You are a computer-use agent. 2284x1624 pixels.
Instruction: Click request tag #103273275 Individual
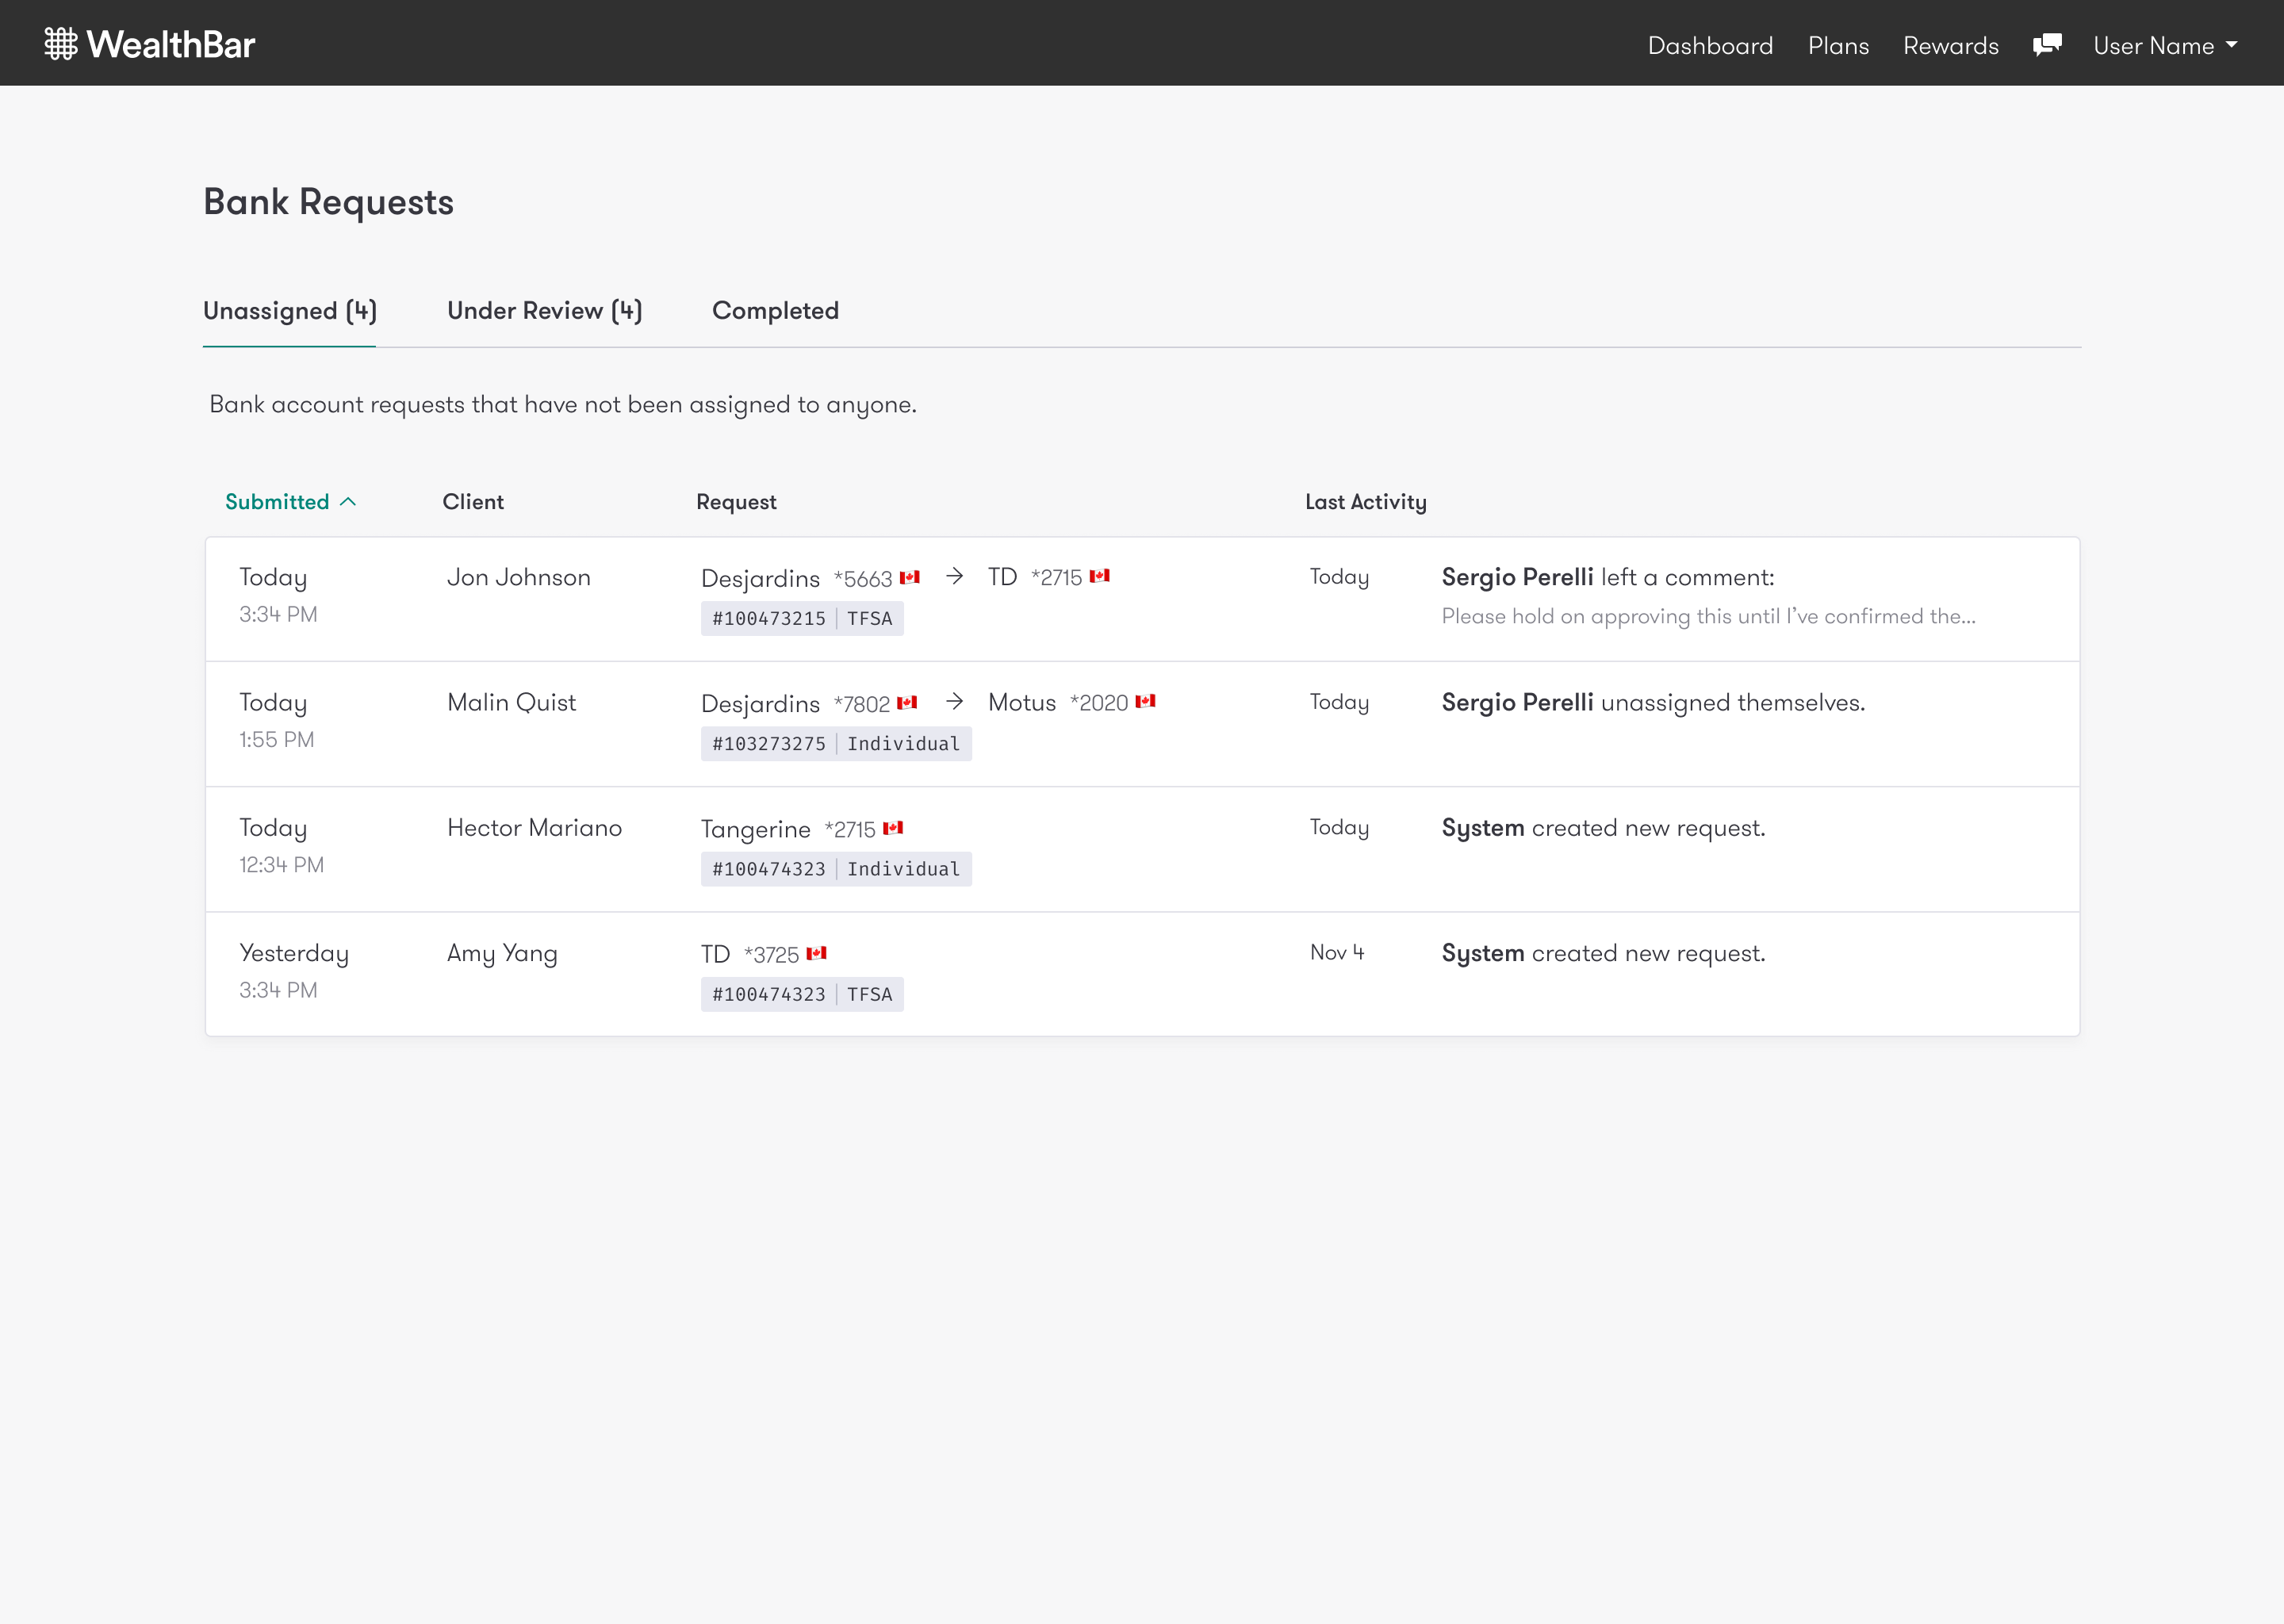(835, 744)
